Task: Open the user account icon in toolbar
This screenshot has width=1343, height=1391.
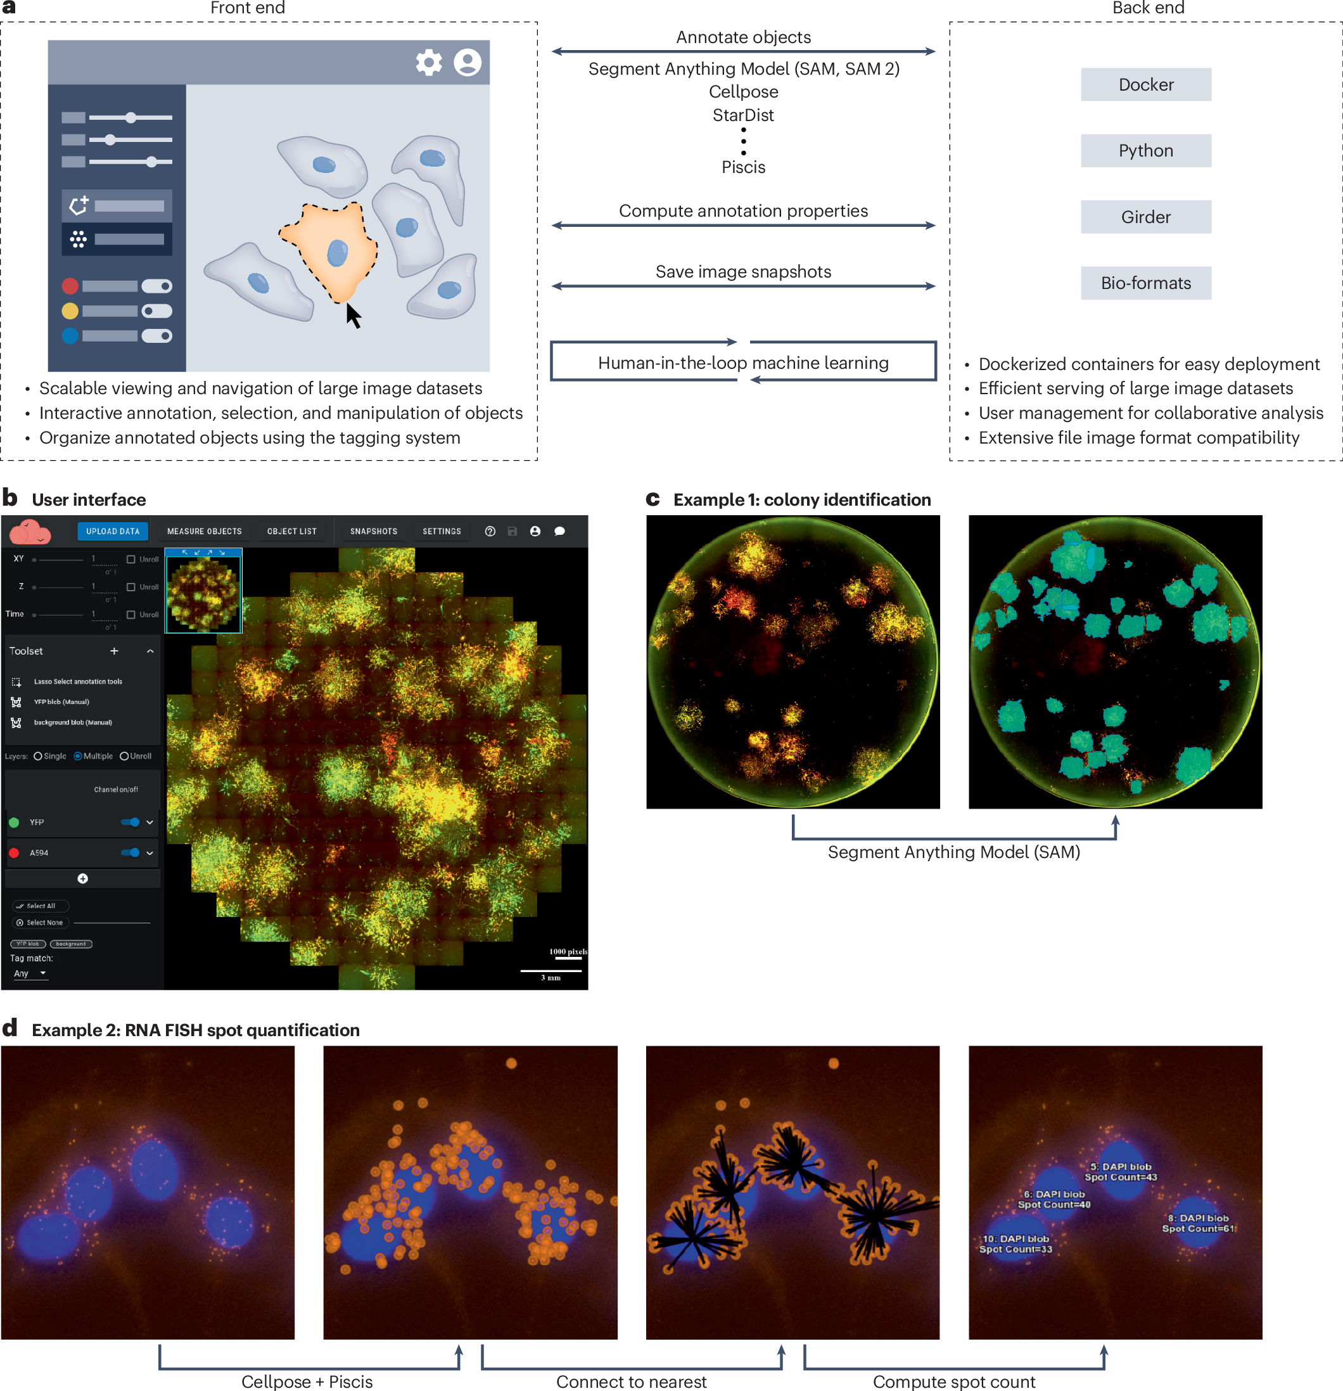Action: (x=535, y=531)
